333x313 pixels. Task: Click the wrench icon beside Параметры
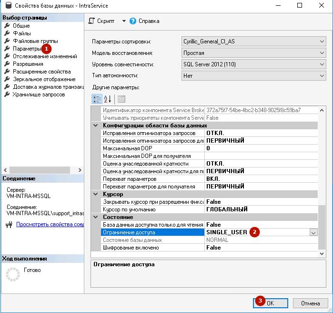(7, 49)
